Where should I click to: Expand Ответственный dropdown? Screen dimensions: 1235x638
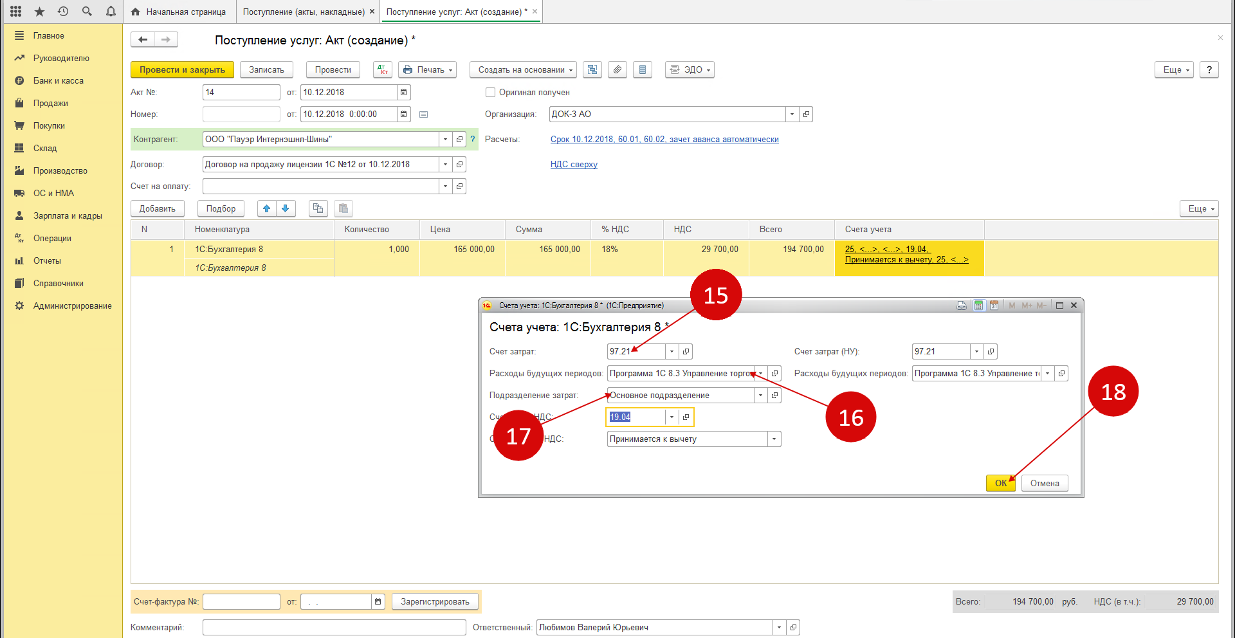tap(779, 628)
